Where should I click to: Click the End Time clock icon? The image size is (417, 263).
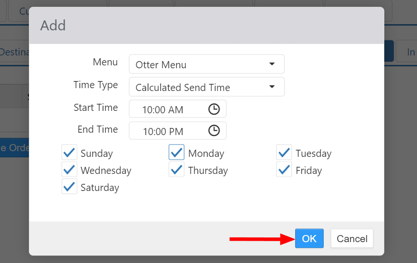(x=214, y=130)
